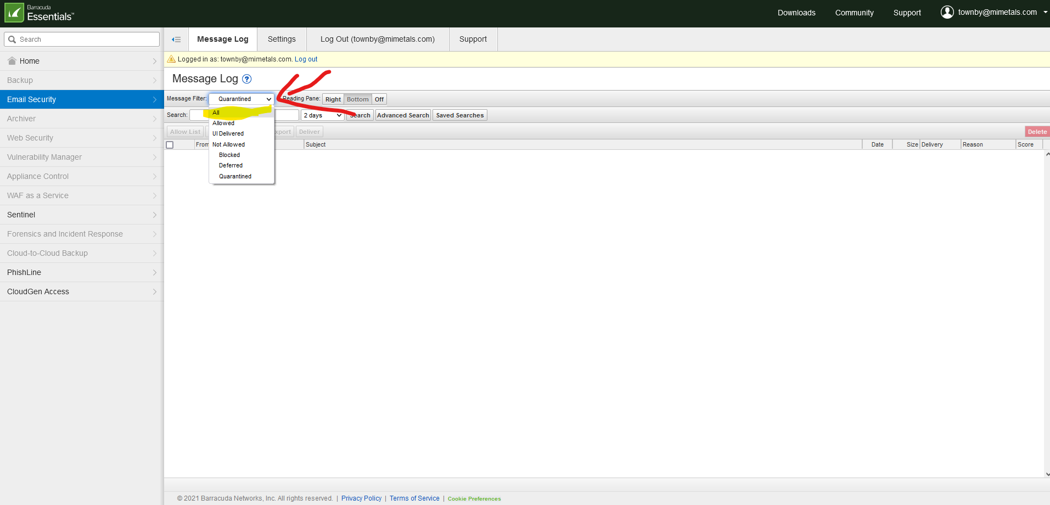Expand Web Security sidebar item

coord(82,138)
